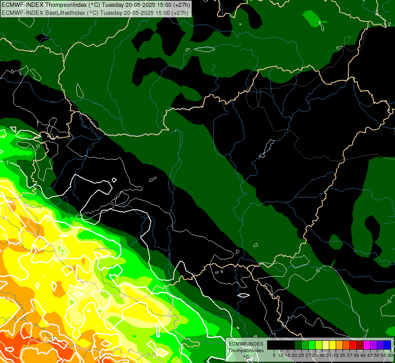This screenshot has height=363, width=395.
Task: Click the legend tick value 40
Action: click(363, 355)
